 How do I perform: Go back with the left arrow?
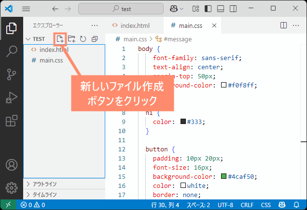click(55, 9)
